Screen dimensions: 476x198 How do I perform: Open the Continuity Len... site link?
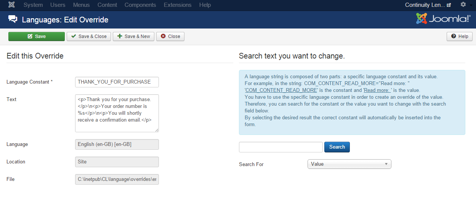428,5
